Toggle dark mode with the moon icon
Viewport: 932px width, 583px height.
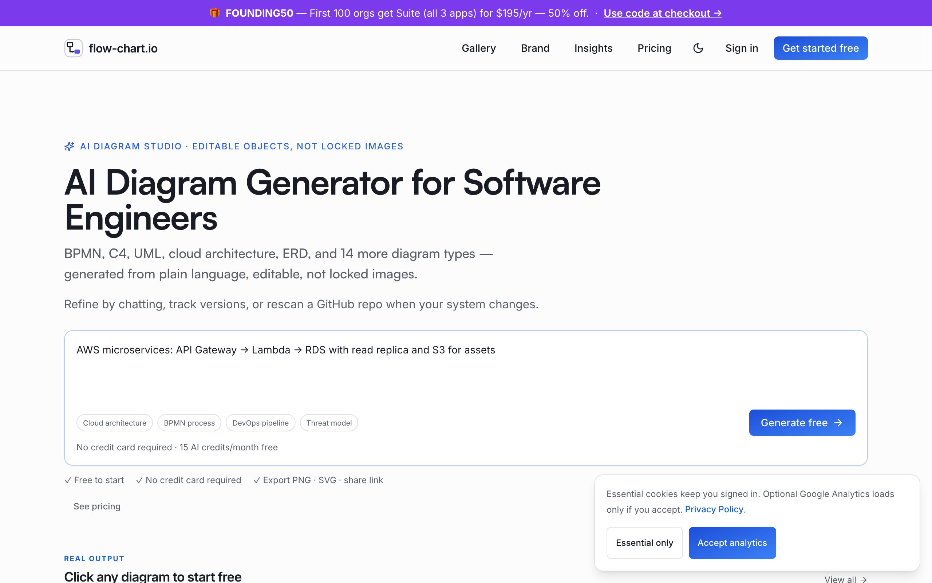click(x=698, y=48)
